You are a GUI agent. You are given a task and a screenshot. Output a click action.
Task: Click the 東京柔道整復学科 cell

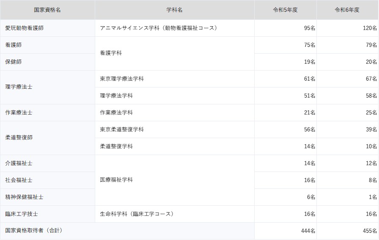click(122, 129)
